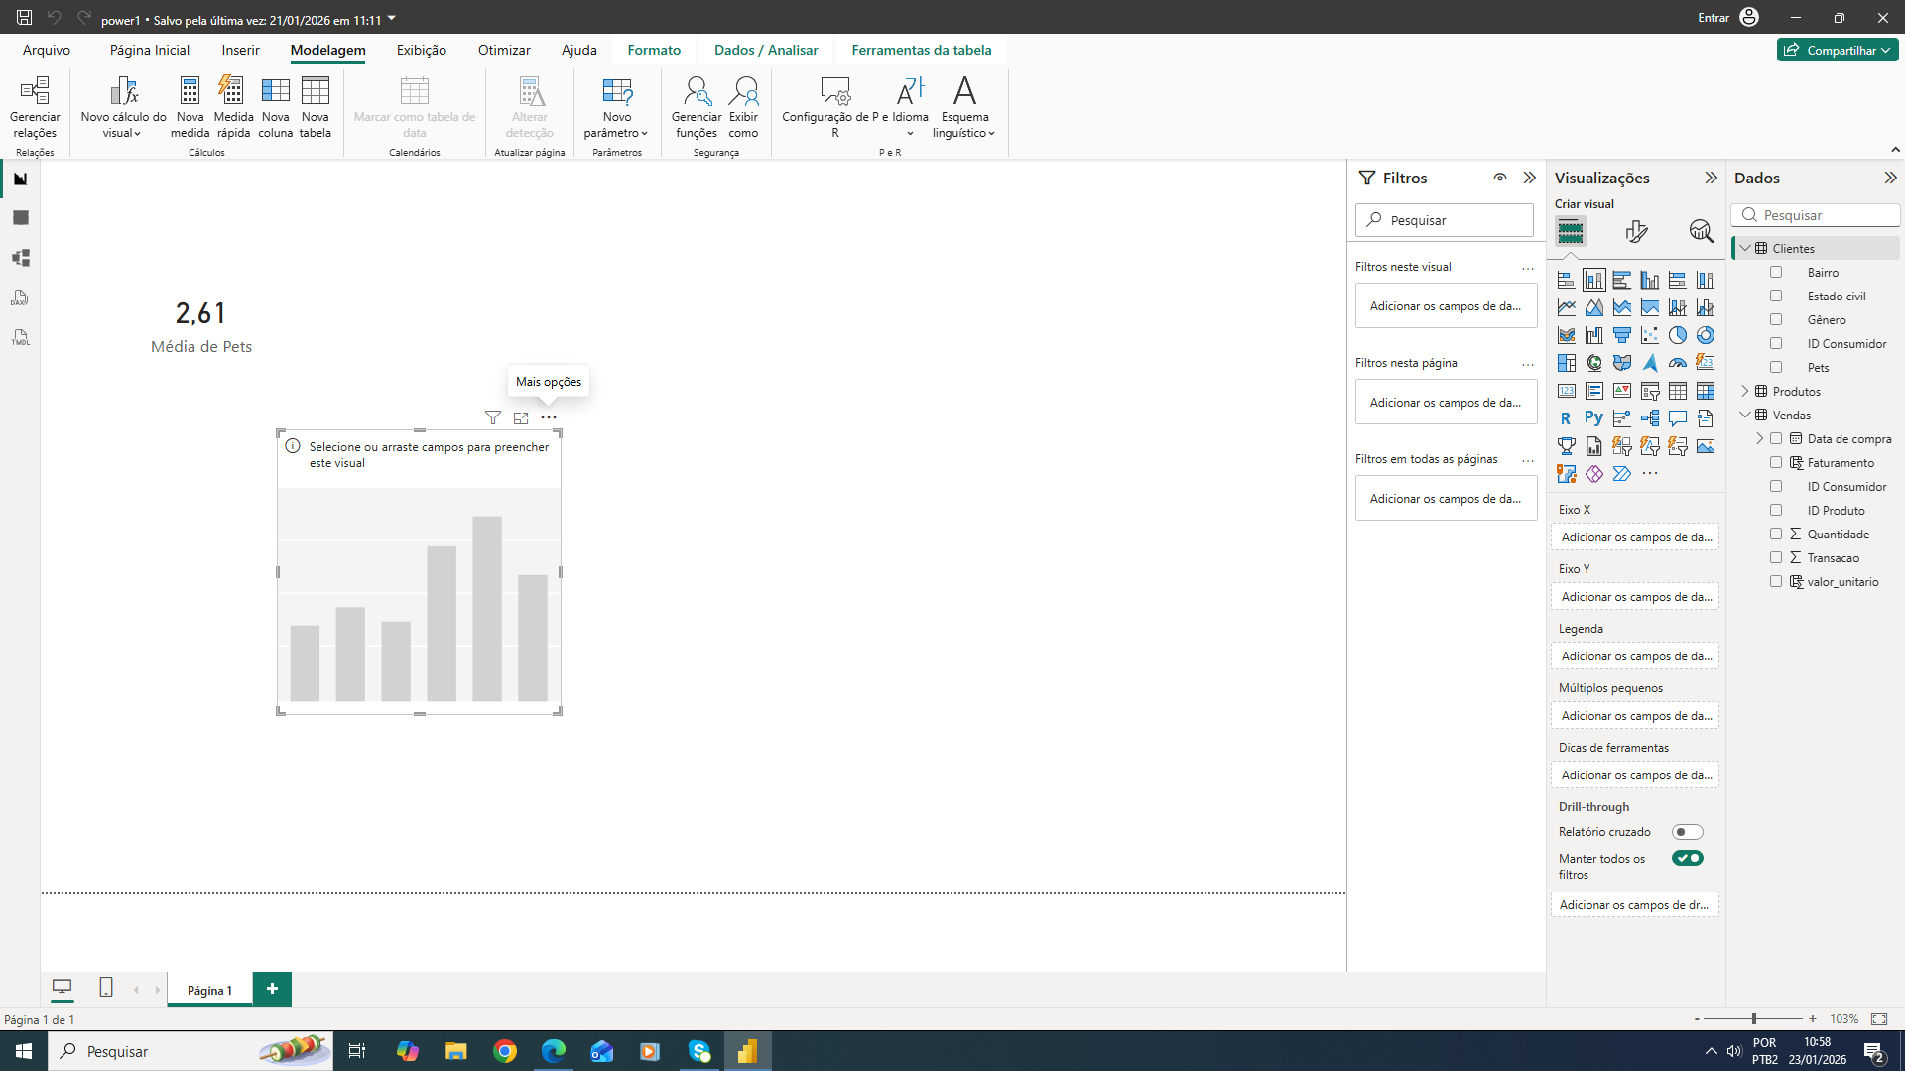Open the Novo parâmetro dropdown

[x=616, y=109]
